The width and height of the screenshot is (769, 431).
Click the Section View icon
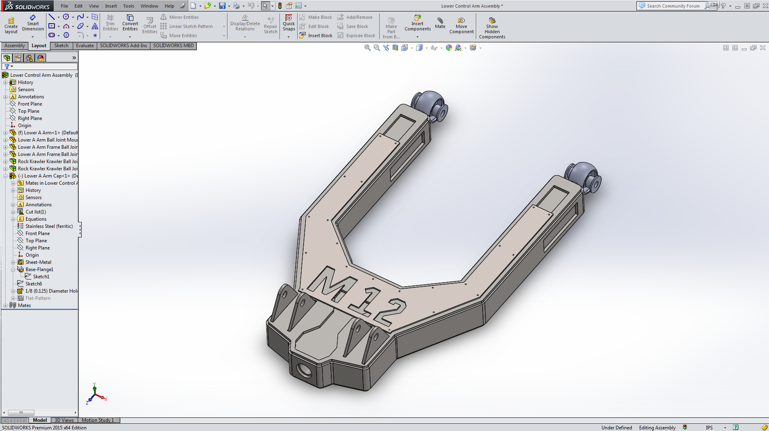pyautogui.click(x=395, y=48)
